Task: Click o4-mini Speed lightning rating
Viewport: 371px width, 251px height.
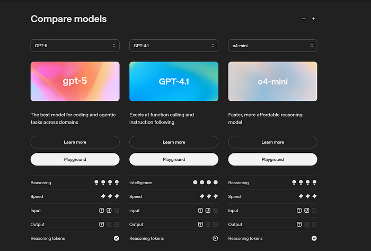Action: [307, 196]
